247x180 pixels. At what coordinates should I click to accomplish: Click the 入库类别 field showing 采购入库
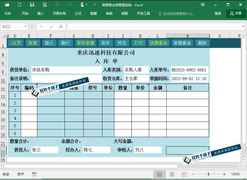click(136, 70)
